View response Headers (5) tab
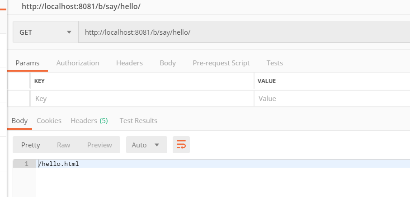This screenshot has height=197, width=410. pos(89,121)
